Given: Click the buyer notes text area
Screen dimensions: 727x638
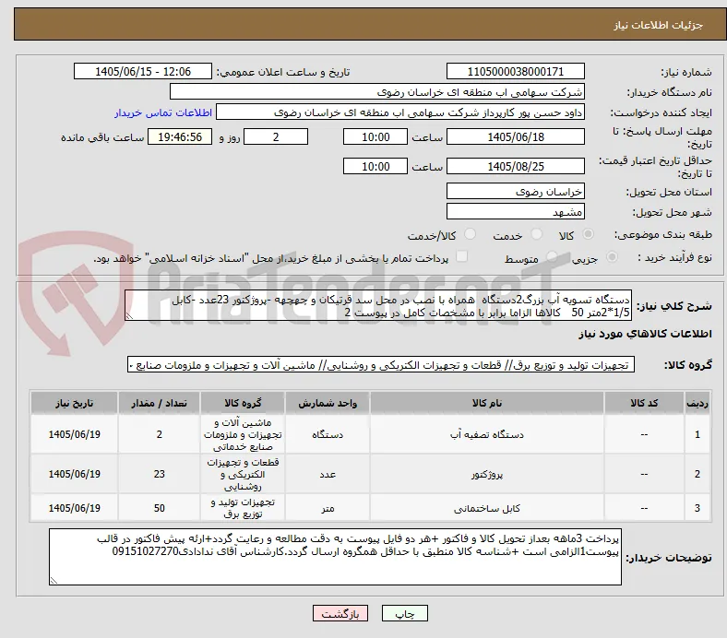Looking at the screenshot, I should pyautogui.click(x=335, y=557).
